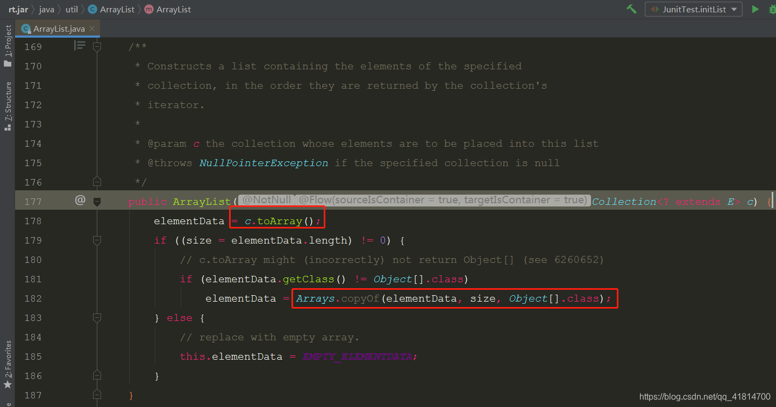The image size is (776, 407).
Task: Click the ArrayList constructor name on line 177
Action: (202, 202)
